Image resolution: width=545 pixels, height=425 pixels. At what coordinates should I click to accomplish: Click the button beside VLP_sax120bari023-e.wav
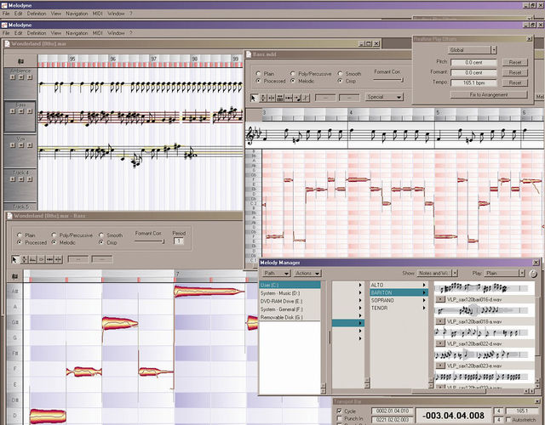click(440, 365)
